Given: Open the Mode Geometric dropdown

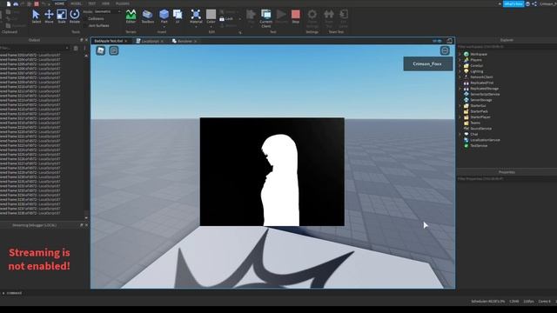Looking at the screenshot, I should pos(107,11).
